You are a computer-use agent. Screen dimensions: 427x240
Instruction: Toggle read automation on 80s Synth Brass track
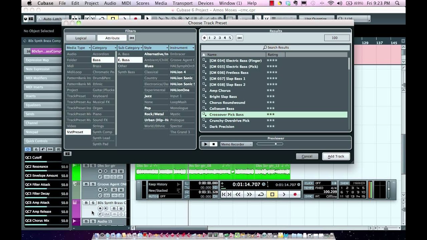point(113,208)
